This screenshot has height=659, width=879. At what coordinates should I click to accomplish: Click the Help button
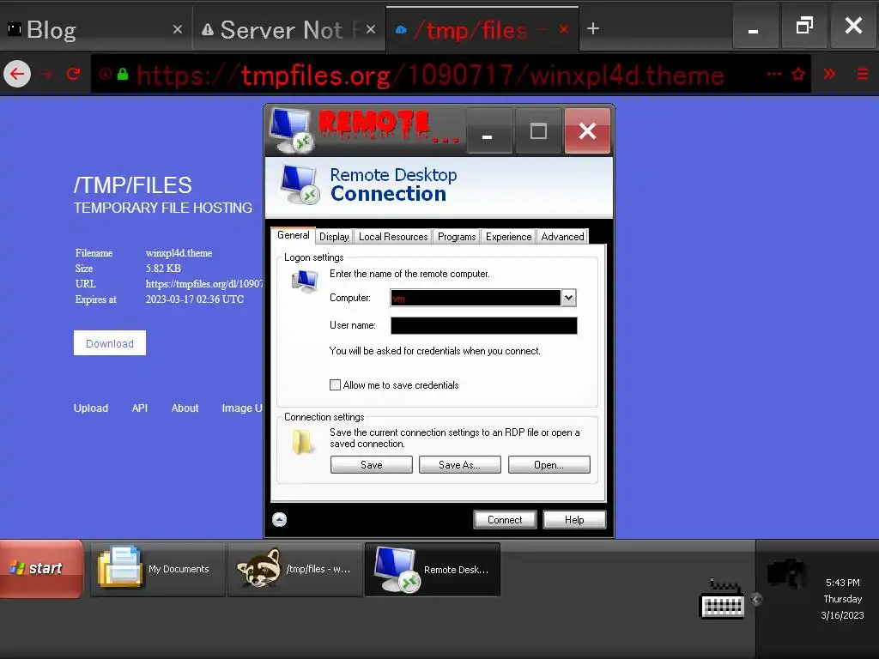(574, 519)
